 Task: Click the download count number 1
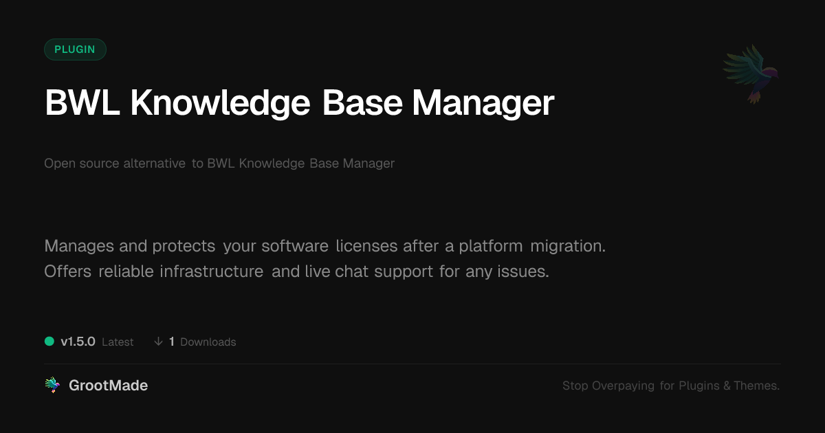click(172, 342)
